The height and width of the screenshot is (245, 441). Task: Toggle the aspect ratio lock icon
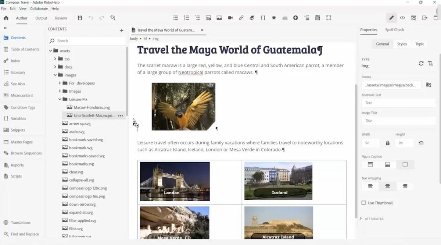[387, 143]
